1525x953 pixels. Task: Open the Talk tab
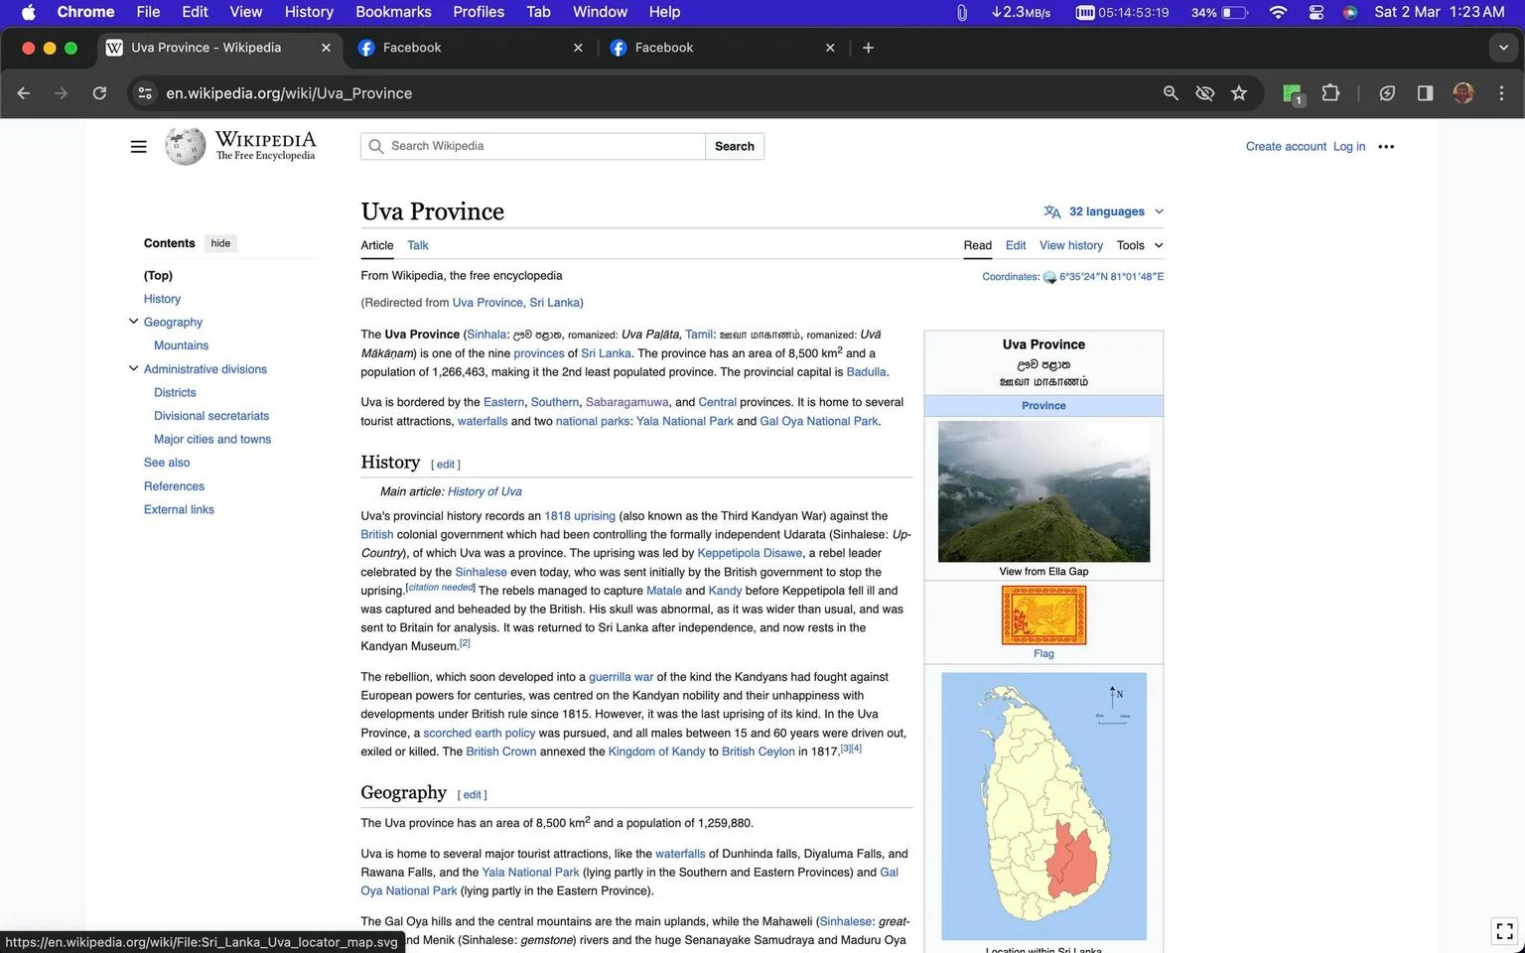pos(418,245)
